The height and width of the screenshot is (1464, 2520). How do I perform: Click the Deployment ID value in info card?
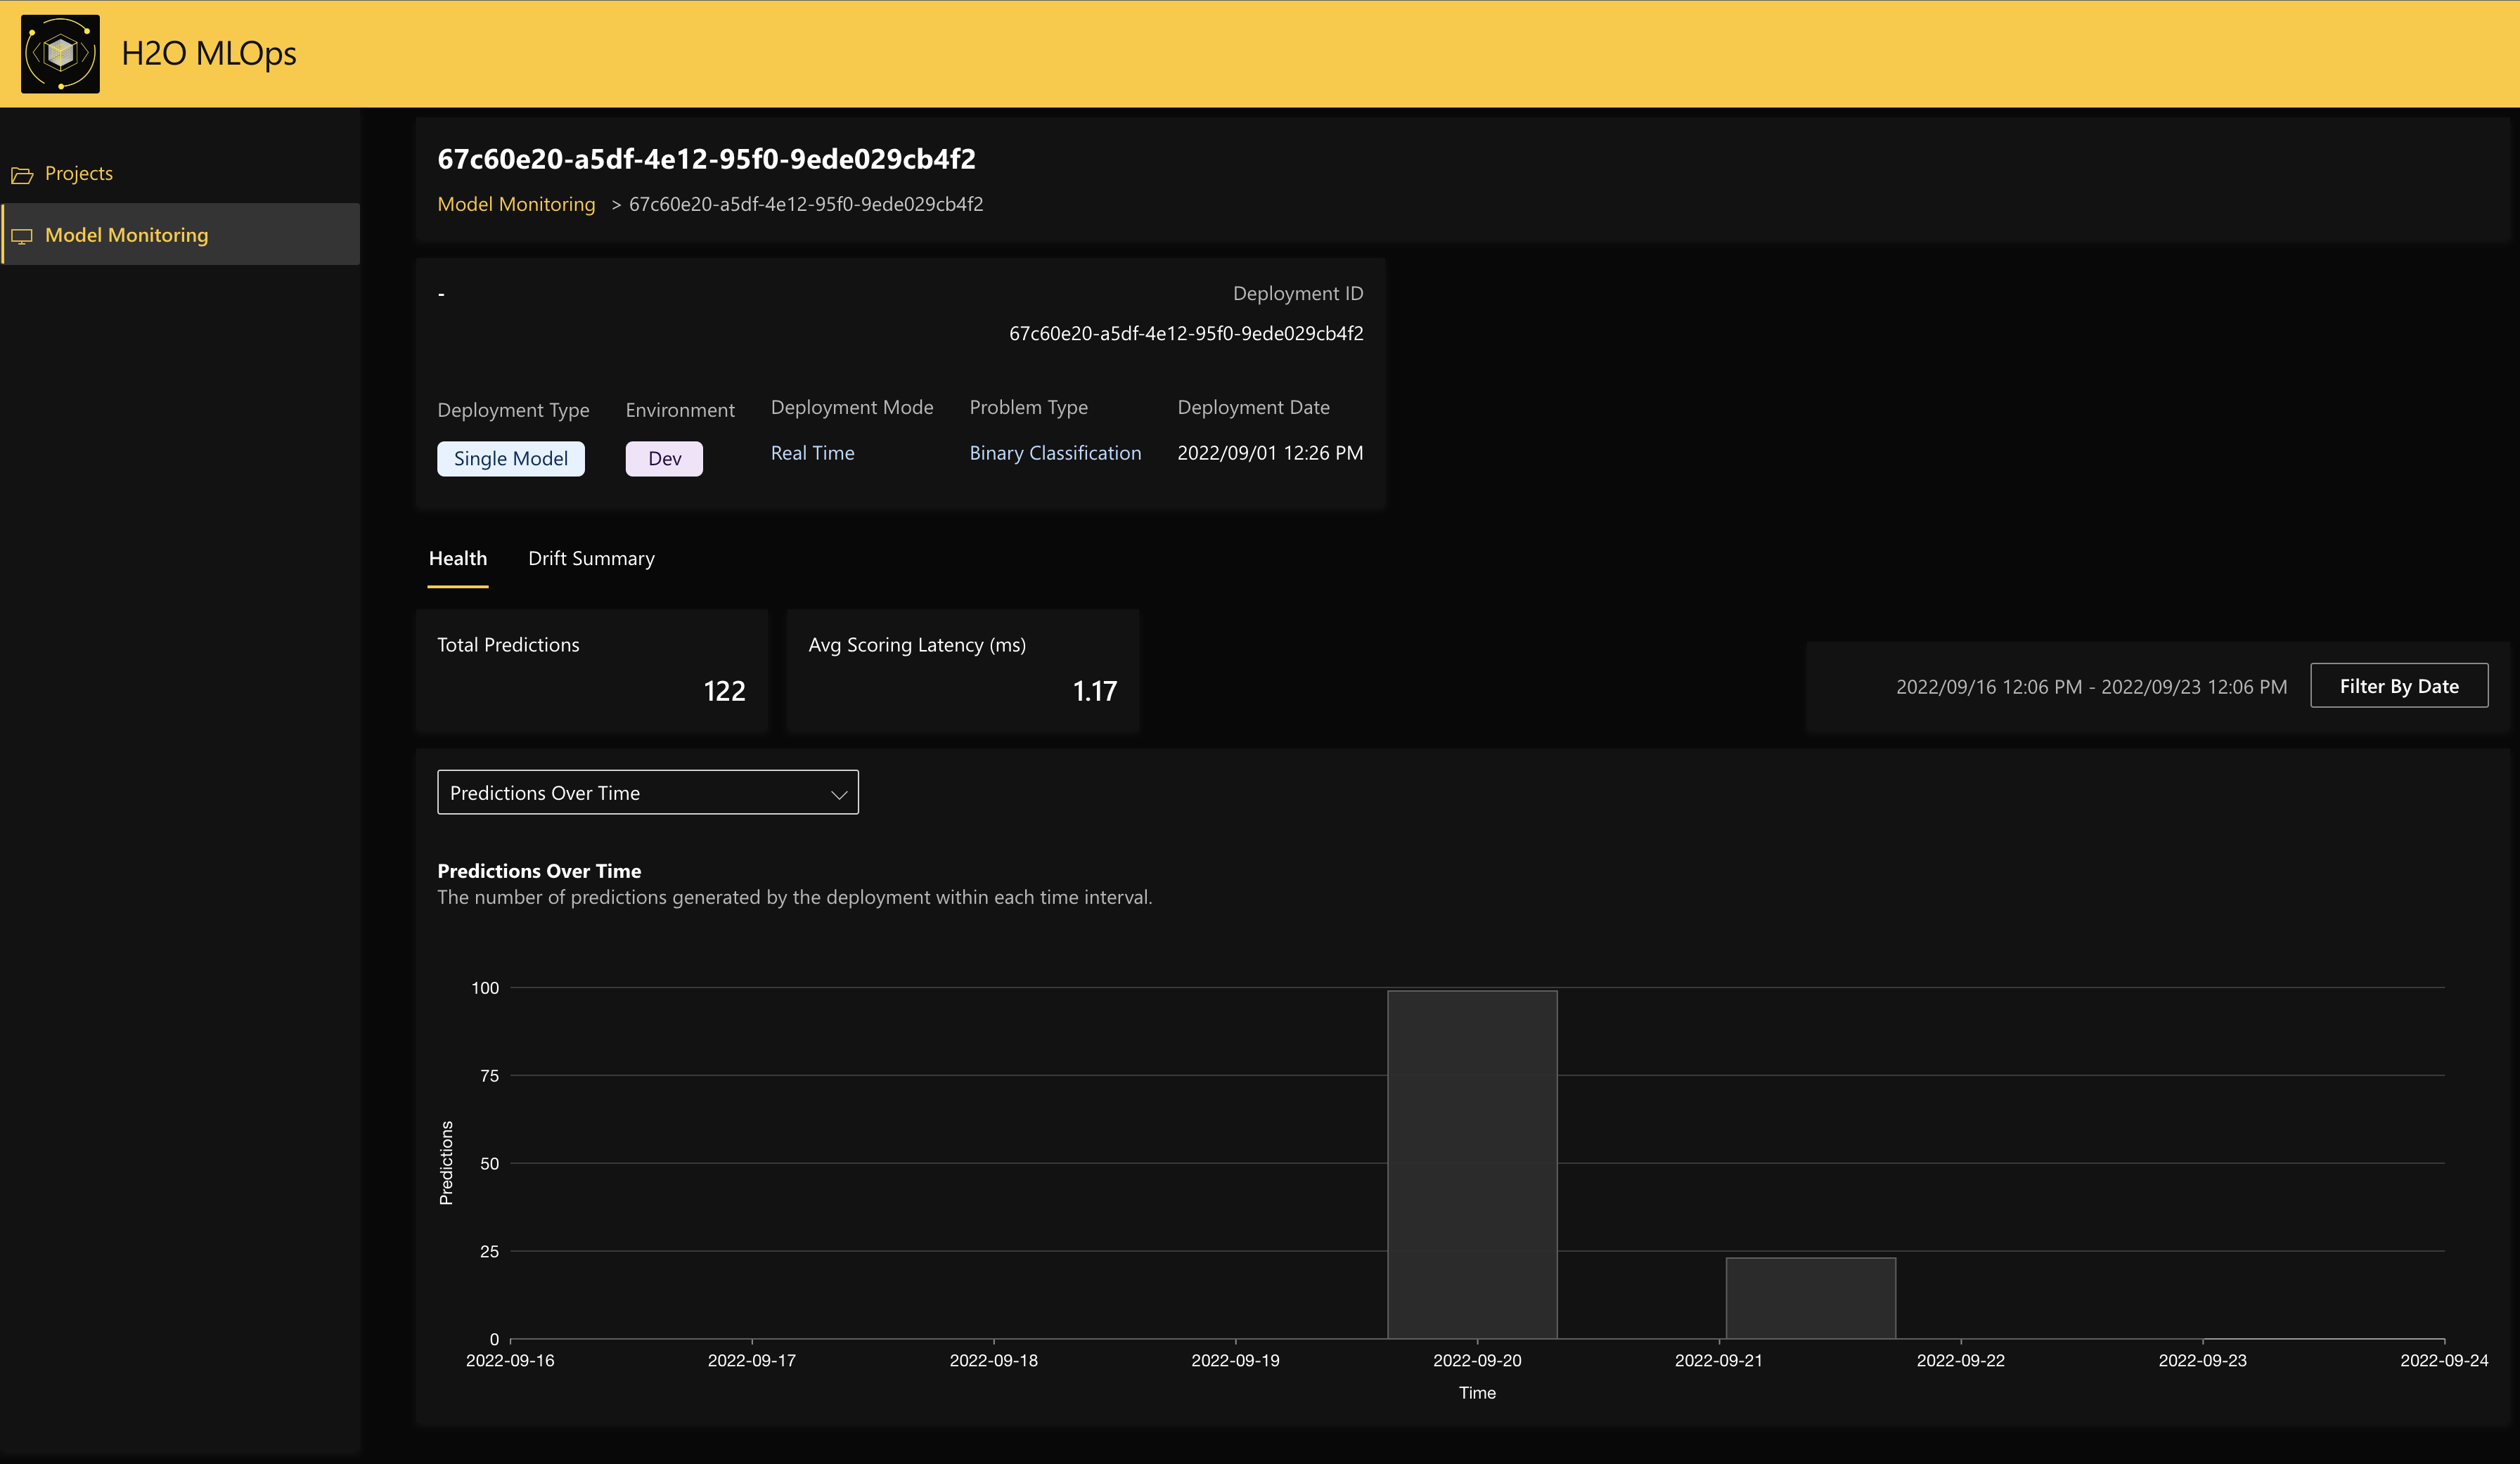point(1186,334)
